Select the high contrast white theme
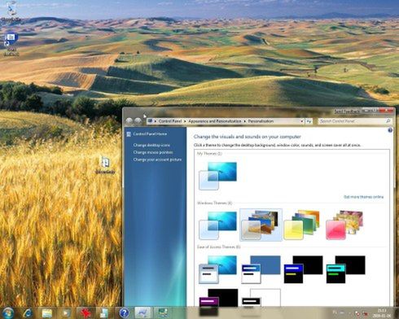 click(x=261, y=298)
